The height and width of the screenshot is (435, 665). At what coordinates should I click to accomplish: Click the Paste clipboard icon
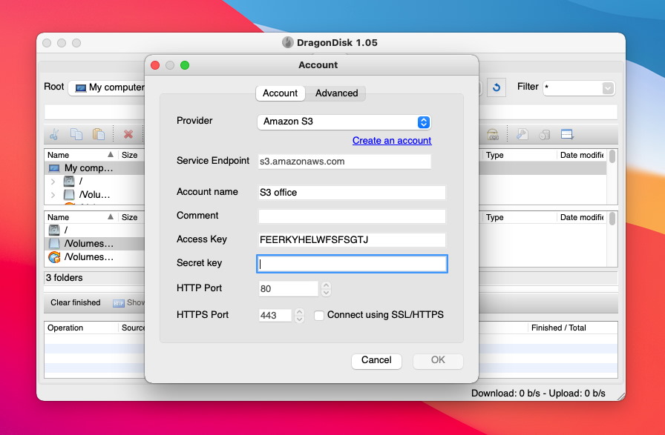tap(99, 134)
